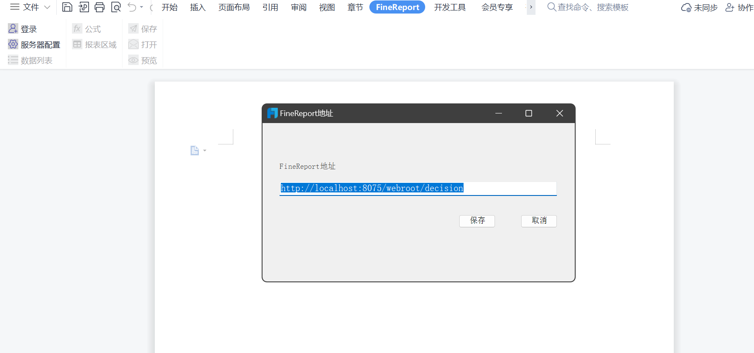The image size is (754, 353).
Task: Click 取消 button in the dialog
Action: point(539,221)
